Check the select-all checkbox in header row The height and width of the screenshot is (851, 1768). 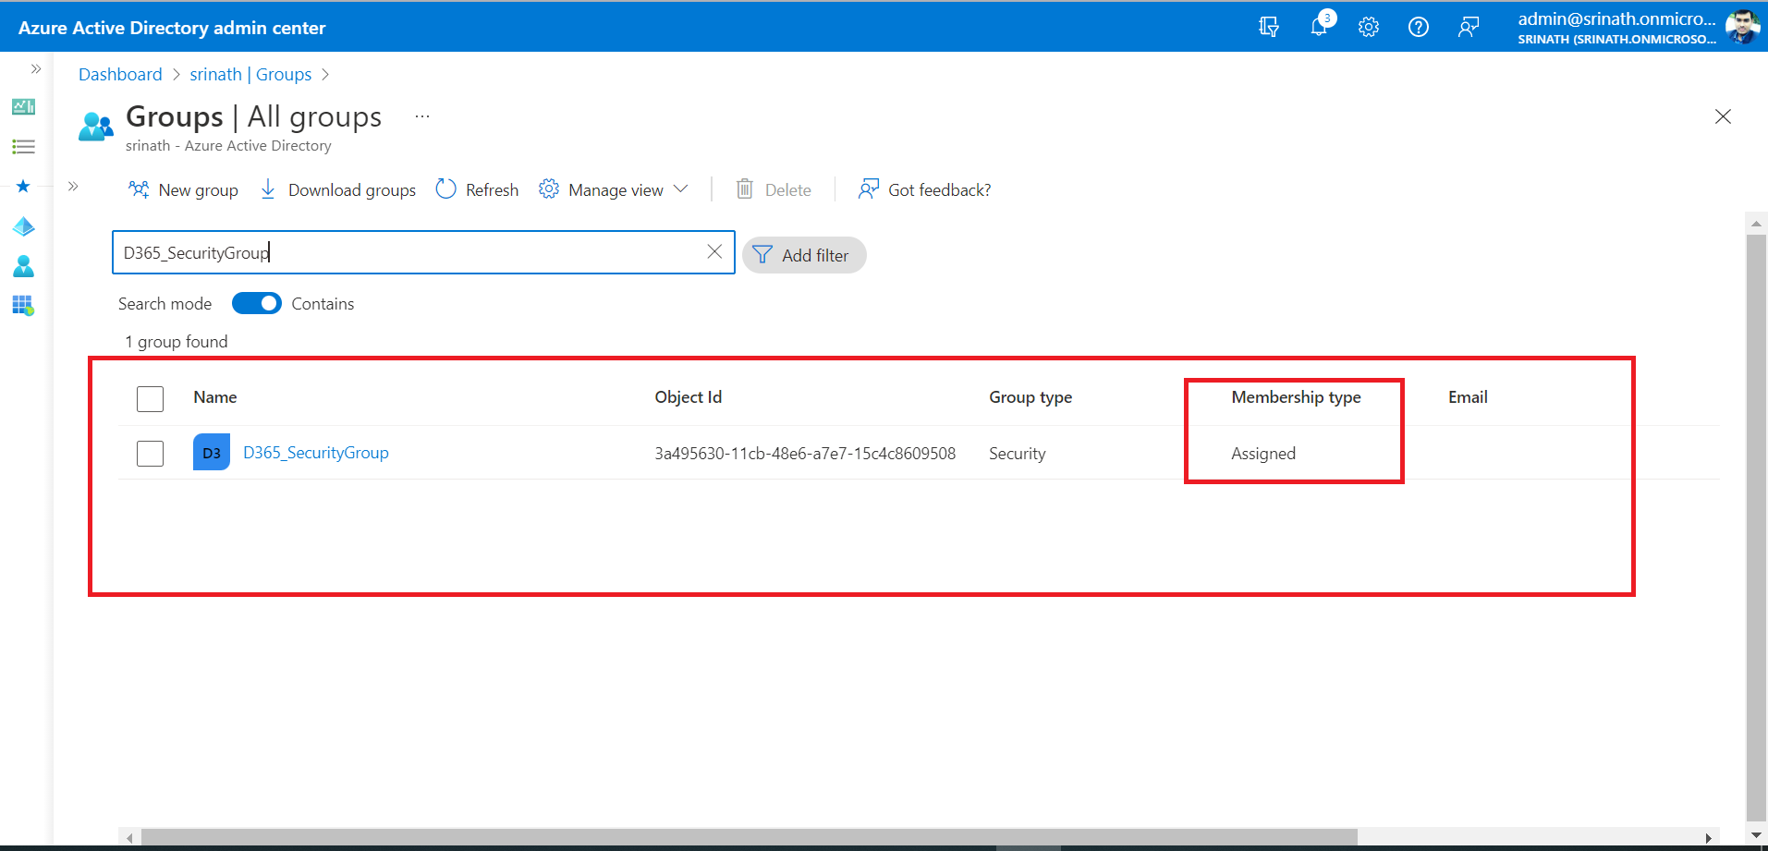[x=150, y=398]
